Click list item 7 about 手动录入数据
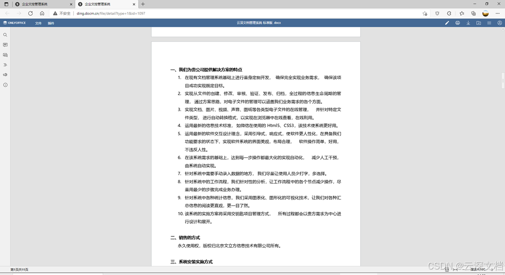This screenshot has height=275, width=505. point(253,173)
